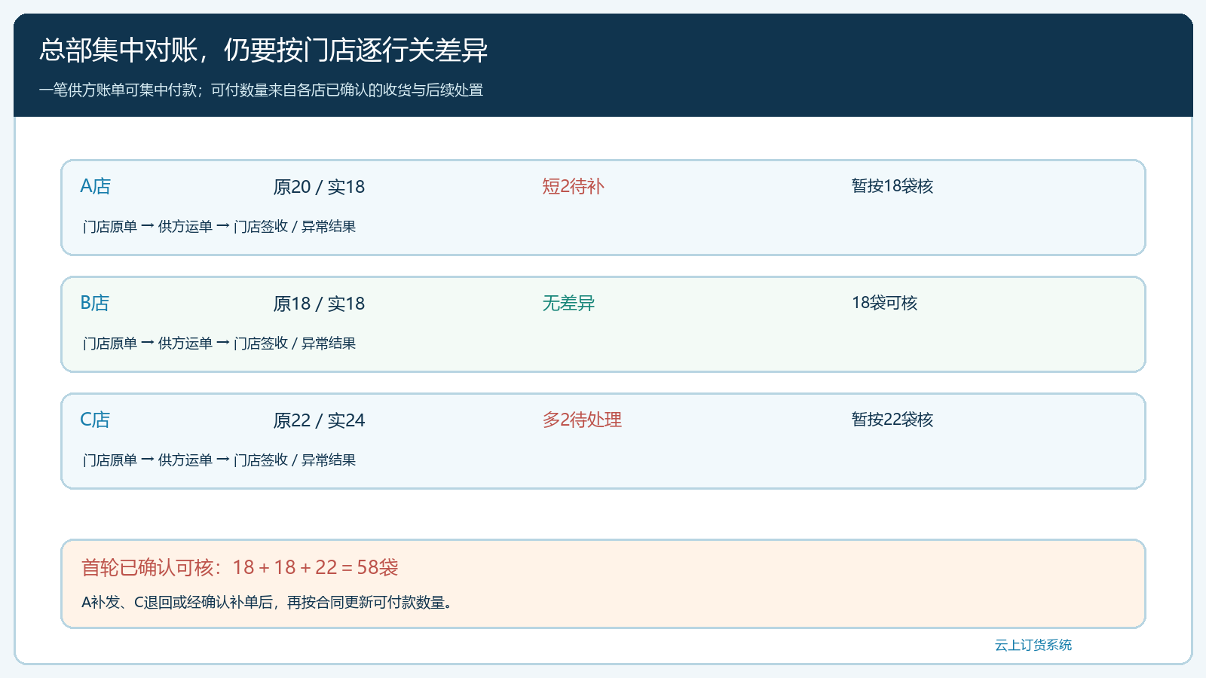Image resolution: width=1206 pixels, height=678 pixels.
Task: Click the summary 首轮已确认可核：18 + 18 + 22 = 58袋
Action: (x=240, y=567)
